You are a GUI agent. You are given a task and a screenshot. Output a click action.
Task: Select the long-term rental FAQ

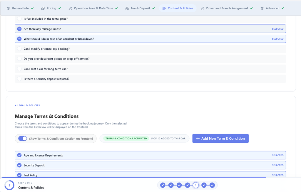[x=150, y=69]
